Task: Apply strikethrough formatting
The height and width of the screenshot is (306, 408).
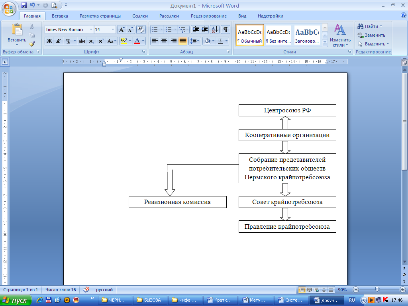Action: click(x=82, y=41)
